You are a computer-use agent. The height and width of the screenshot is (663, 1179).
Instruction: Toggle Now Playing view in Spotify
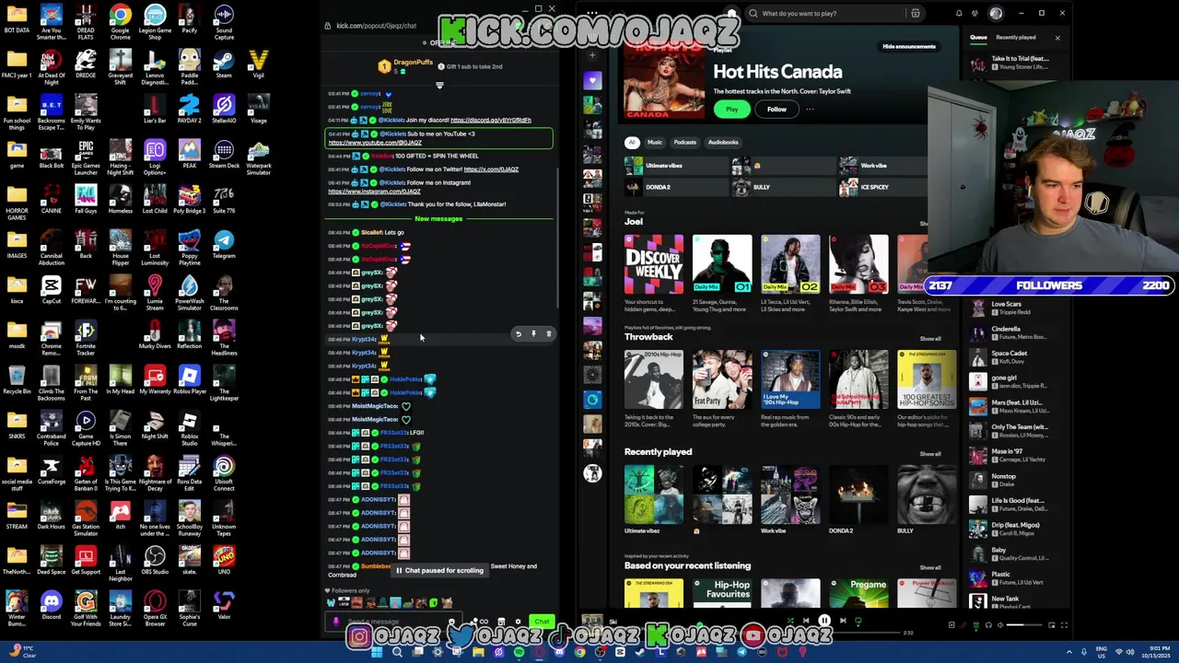(x=951, y=625)
